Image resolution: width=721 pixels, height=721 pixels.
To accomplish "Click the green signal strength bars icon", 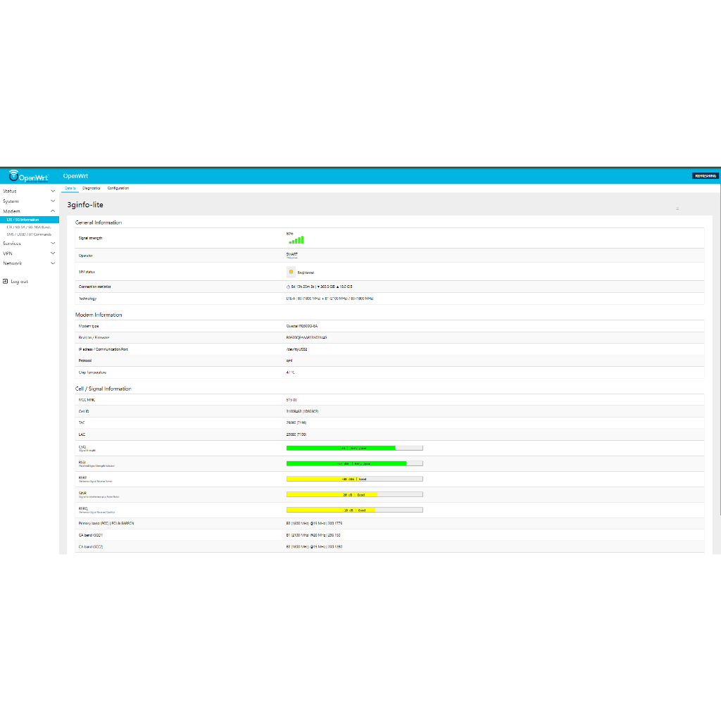I will [296, 240].
